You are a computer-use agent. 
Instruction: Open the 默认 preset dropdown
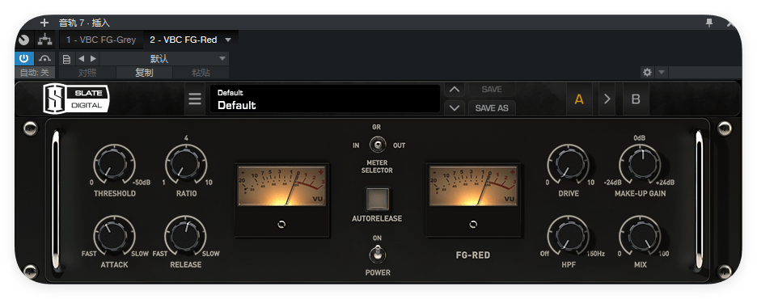[x=164, y=59]
